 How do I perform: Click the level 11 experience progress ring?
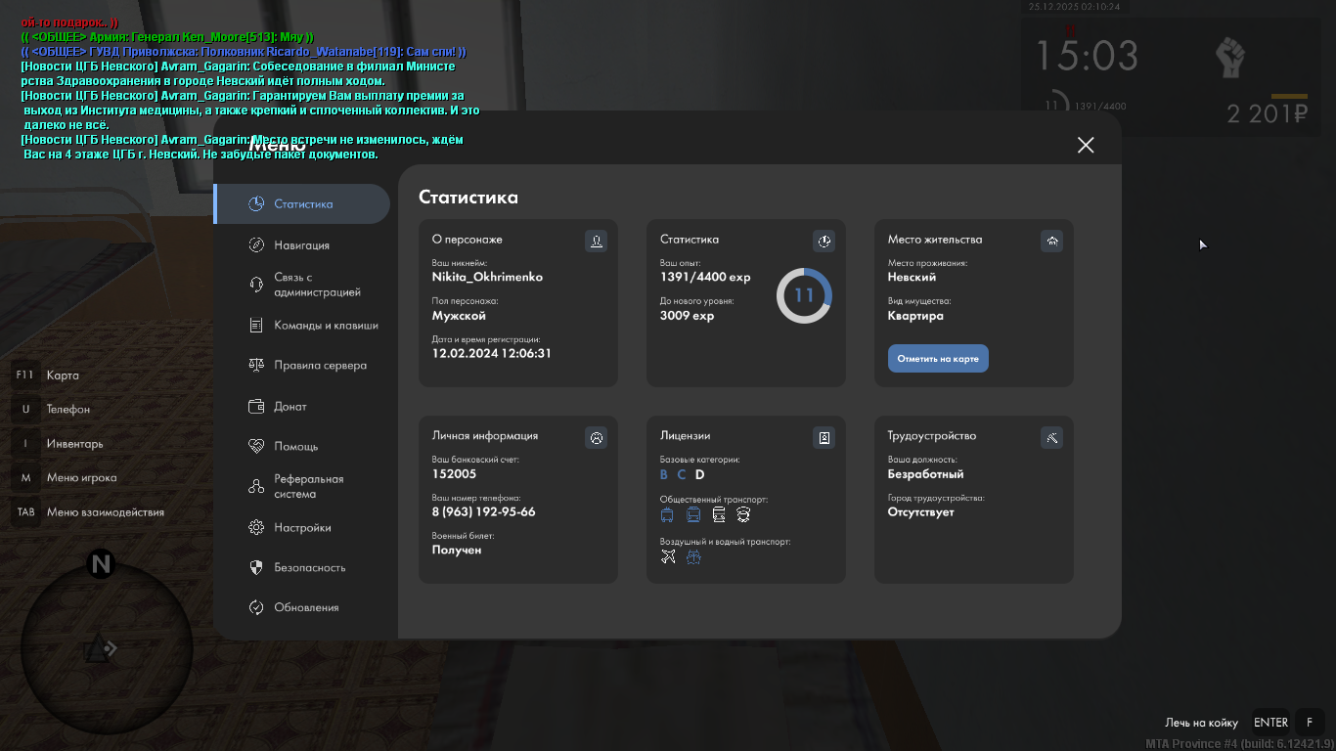[804, 295]
